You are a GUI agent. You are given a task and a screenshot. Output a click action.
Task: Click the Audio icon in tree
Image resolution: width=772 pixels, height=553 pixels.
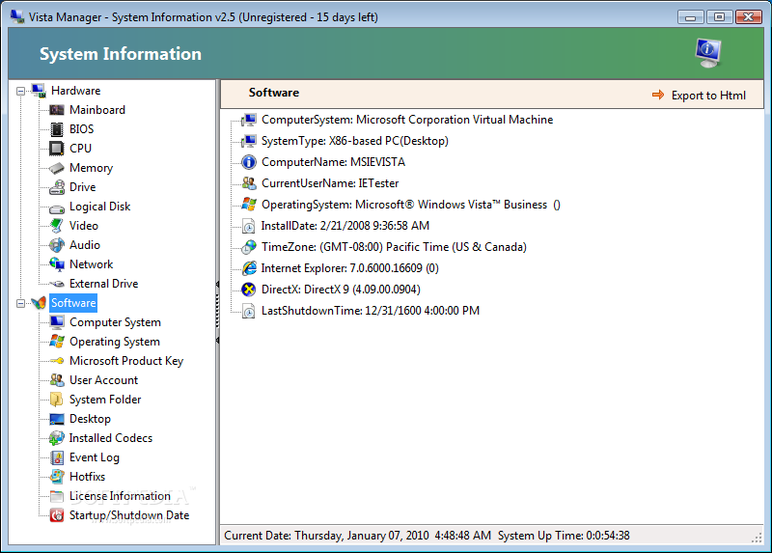click(x=57, y=245)
